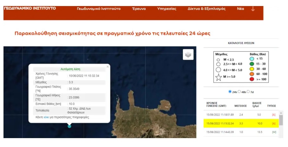Click the magnitude value 3.3 in popup
Image resolution: width=288 pixels, height=147 pixels.
click(71, 82)
